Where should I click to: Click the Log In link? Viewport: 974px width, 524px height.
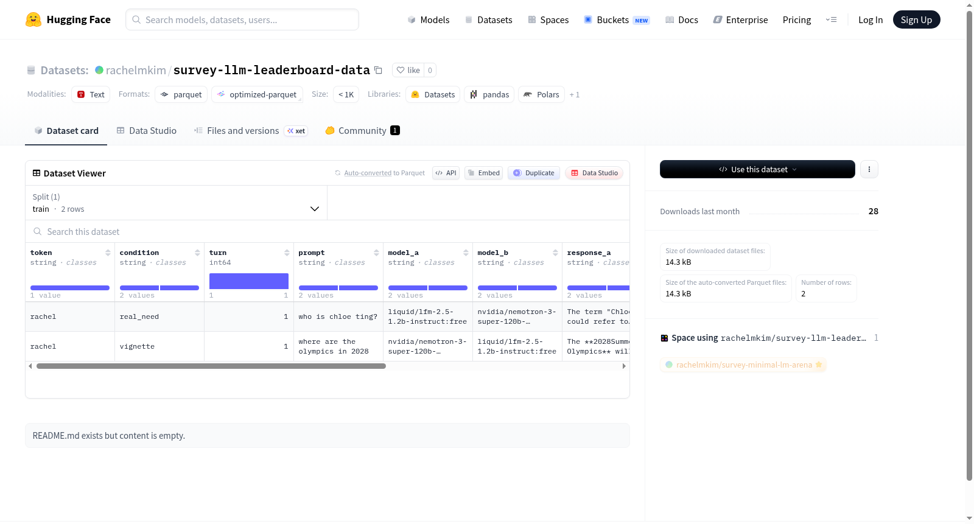tap(871, 19)
